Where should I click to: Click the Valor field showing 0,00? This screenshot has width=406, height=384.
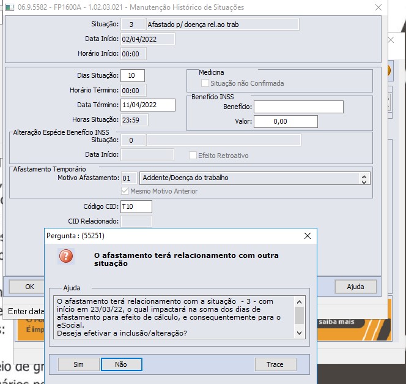point(286,121)
